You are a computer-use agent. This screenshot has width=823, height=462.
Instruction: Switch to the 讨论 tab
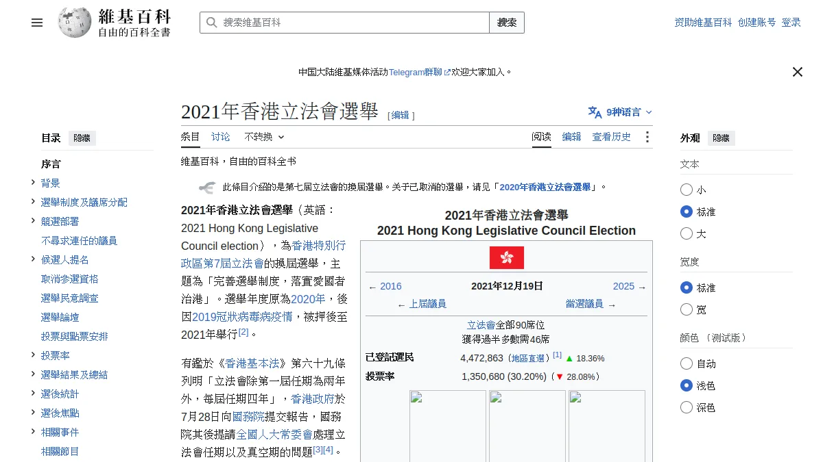(x=221, y=137)
